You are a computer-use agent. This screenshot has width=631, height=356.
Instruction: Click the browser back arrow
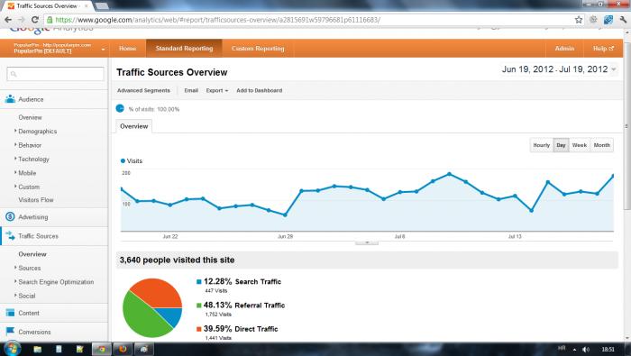click(x=8, y=20)
